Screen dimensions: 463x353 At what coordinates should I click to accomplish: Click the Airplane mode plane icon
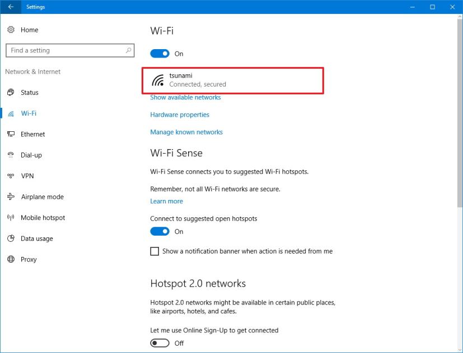[11, 197]
